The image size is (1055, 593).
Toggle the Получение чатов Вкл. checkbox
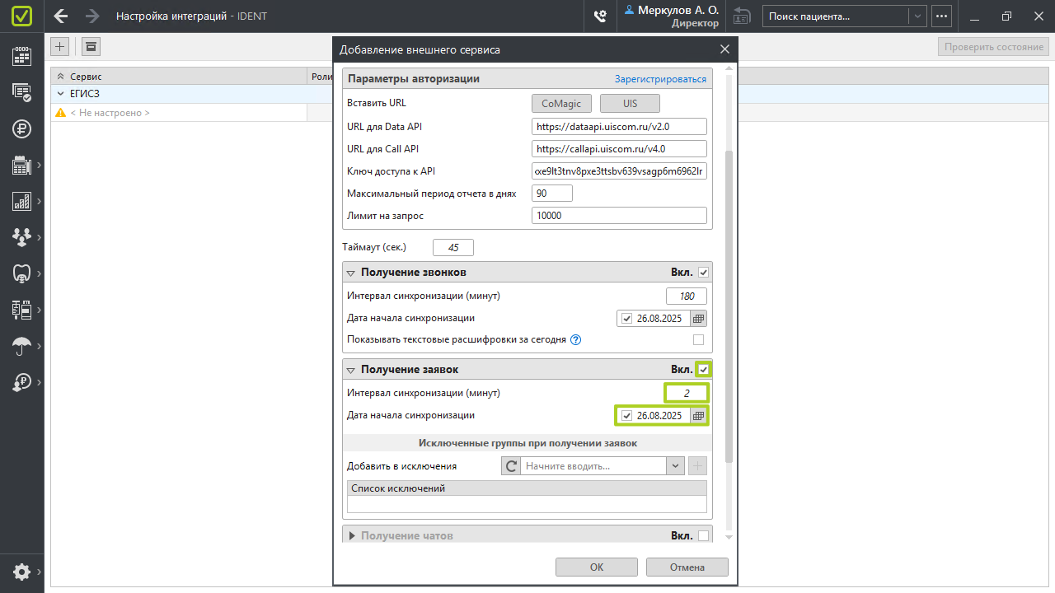point(703,536)
